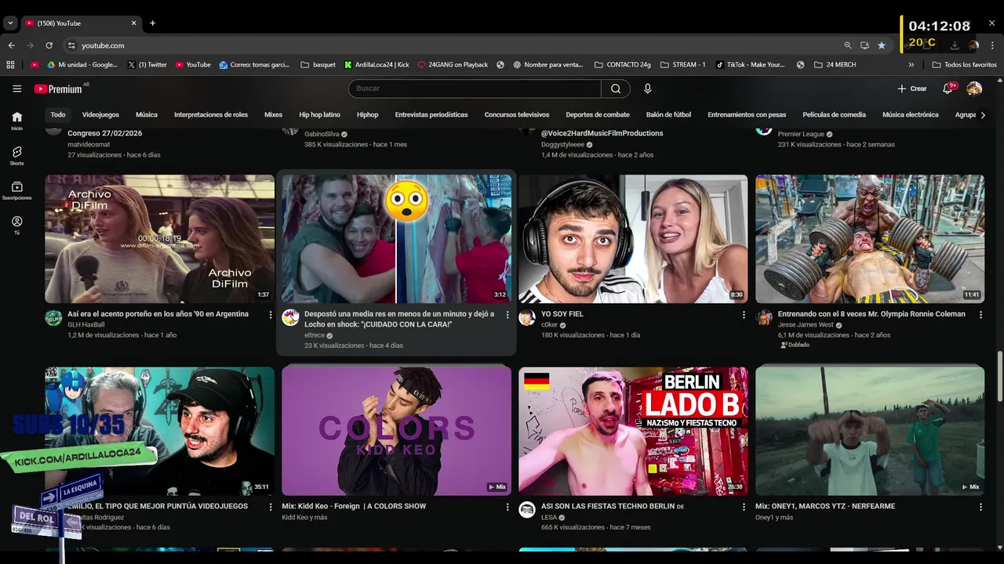Open the ArdillaLoca24 Kick bookmark
The height and width of the screenshot is (564, 1004).
376,65
